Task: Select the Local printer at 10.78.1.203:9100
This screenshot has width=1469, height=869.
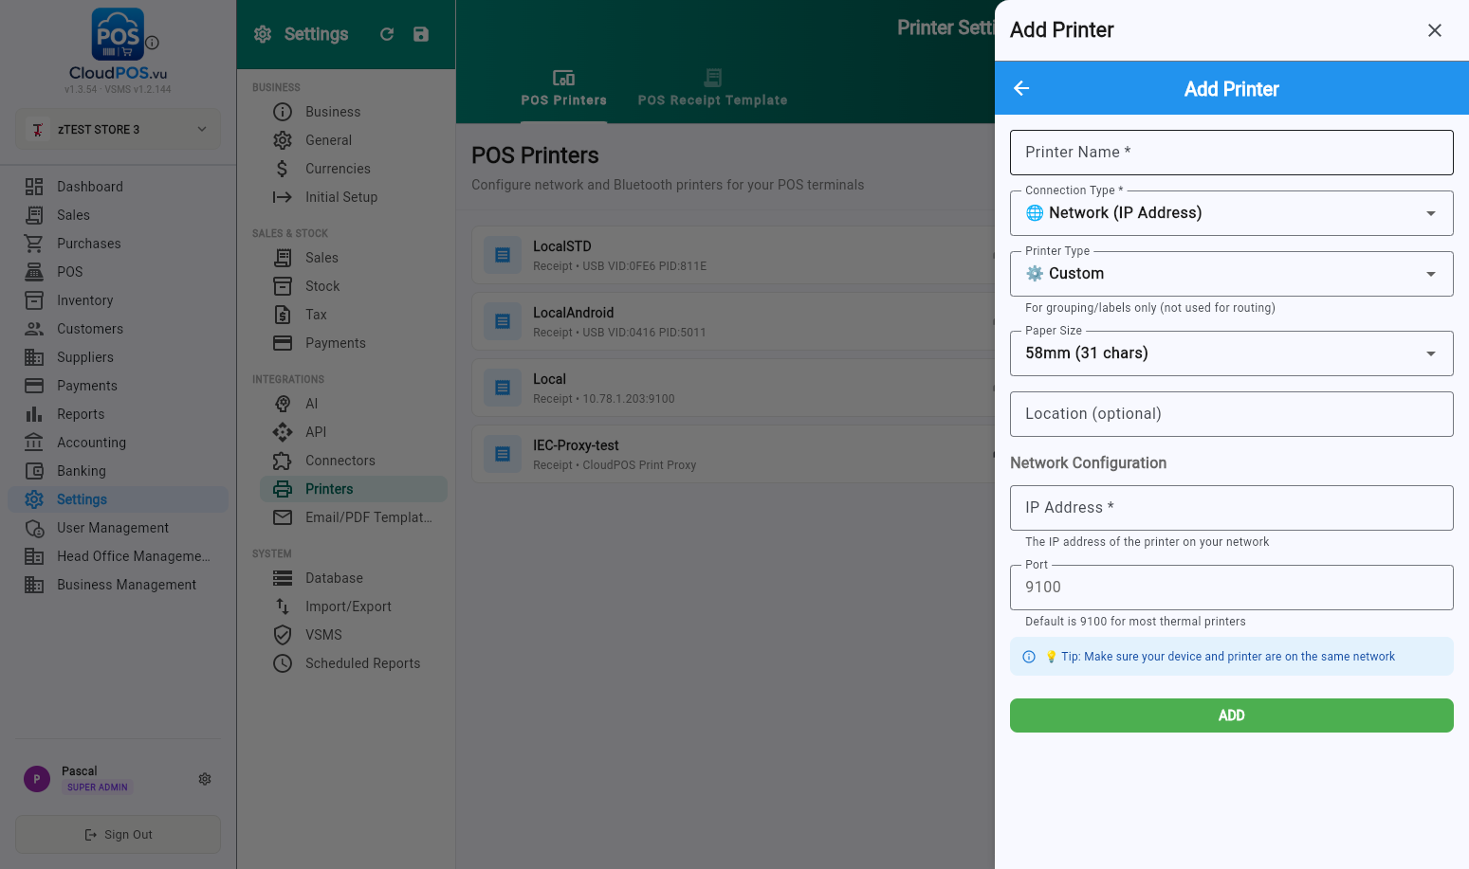Action: (733, 388)
